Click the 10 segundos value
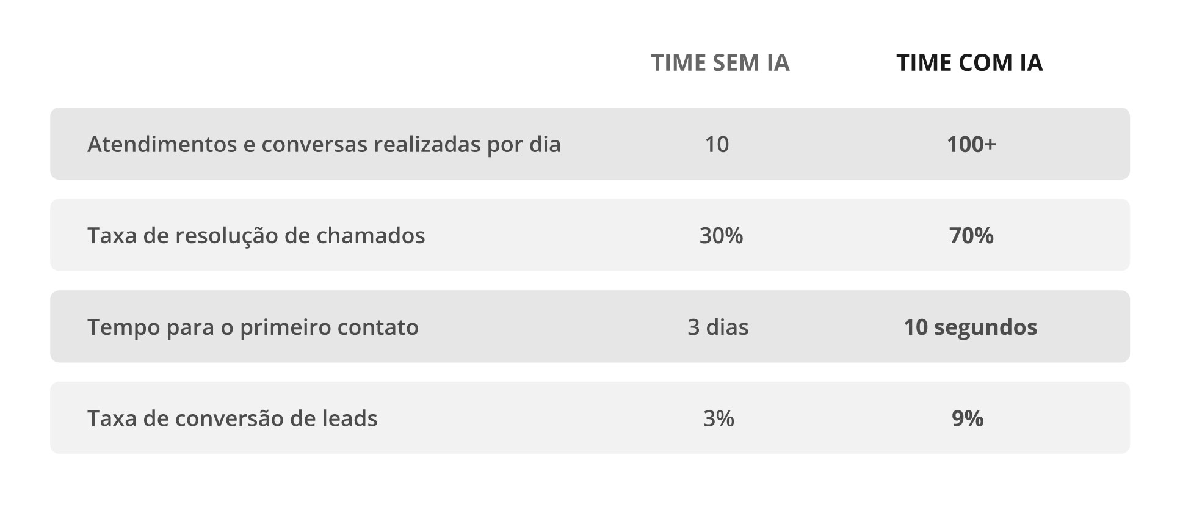1180x507 pixels. 971,327
